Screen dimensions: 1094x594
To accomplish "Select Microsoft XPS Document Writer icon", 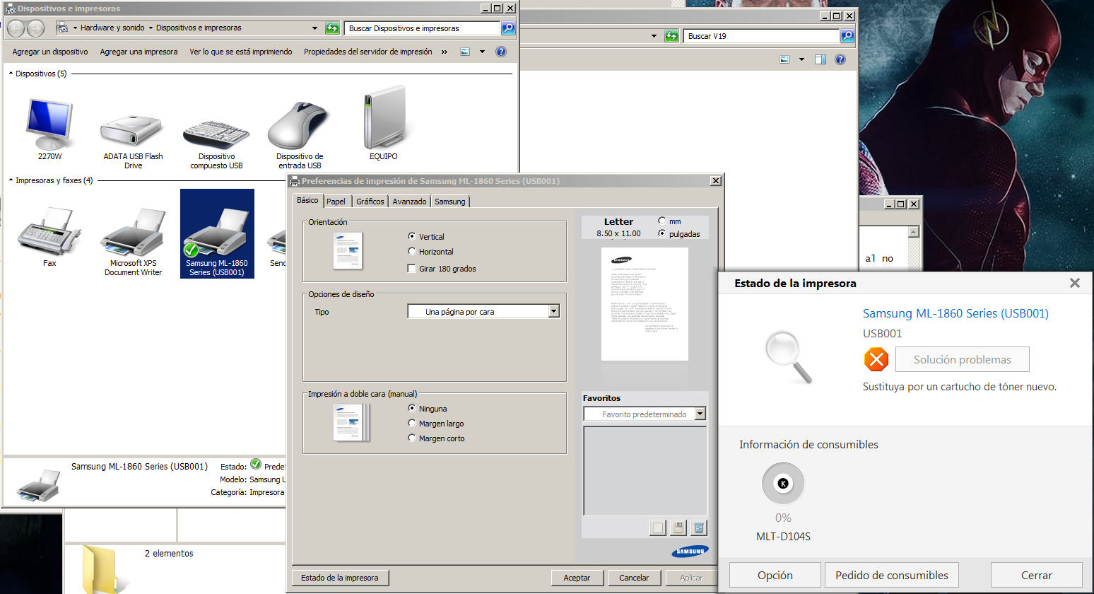I will click(133, 231).
